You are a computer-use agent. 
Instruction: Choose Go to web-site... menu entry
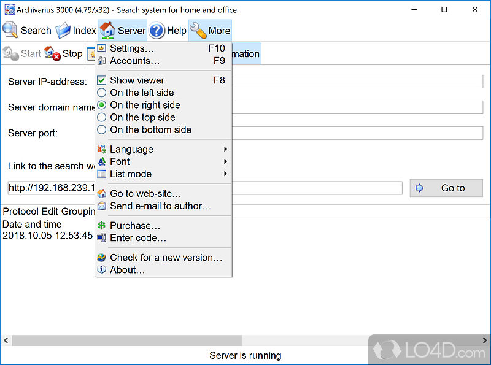pos(163,193)
